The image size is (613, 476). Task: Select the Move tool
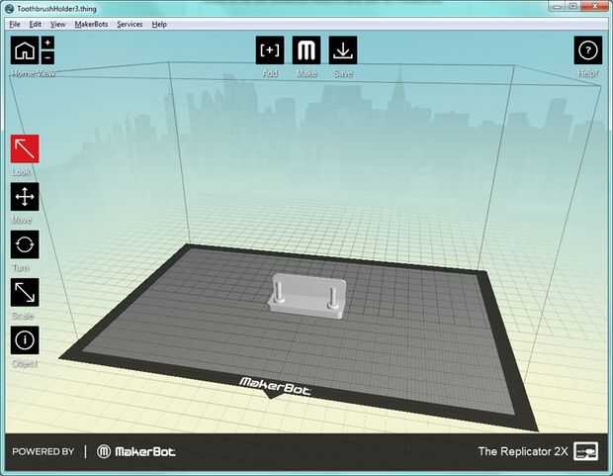click(x=25, y=197)
